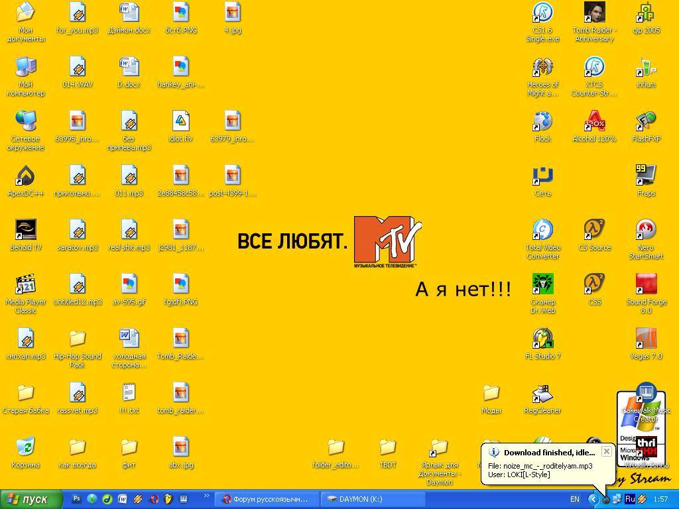The image size is (679, 509).
Task: Click the Ru keyboard layout tray indicator
Action: coord(630,499)
